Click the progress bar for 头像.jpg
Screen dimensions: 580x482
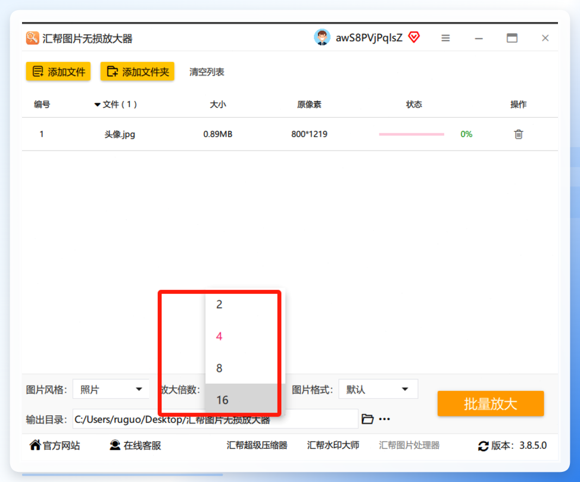[x=411, y=134]
